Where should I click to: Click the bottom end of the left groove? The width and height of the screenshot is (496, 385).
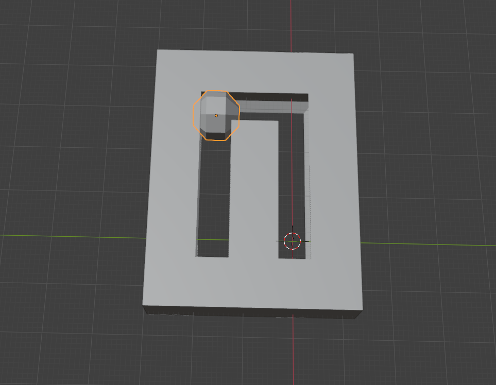point(213,249)
